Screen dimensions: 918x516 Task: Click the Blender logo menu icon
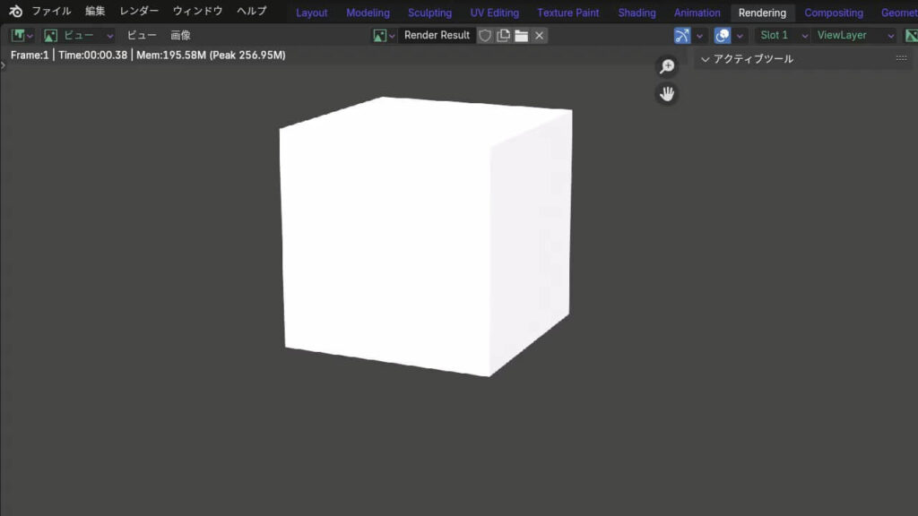tap(16, 11)
